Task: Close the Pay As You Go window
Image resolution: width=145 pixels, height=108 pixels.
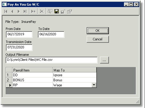Action: 136,4
